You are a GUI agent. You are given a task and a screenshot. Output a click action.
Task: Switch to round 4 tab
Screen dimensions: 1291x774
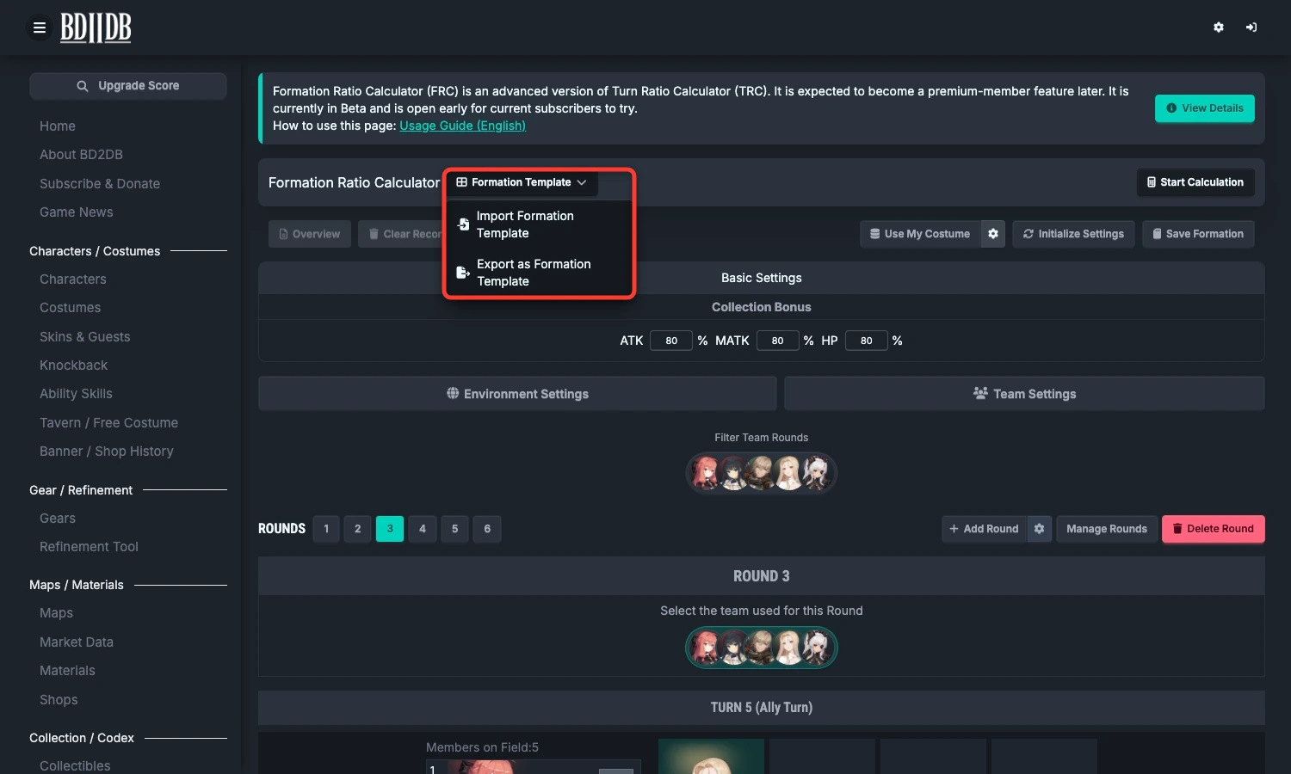[x=423, y=529]
